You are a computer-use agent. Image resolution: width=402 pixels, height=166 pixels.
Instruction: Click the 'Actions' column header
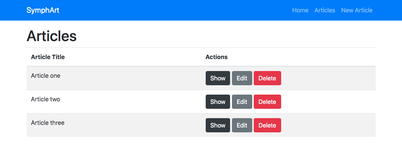(217, 57)
